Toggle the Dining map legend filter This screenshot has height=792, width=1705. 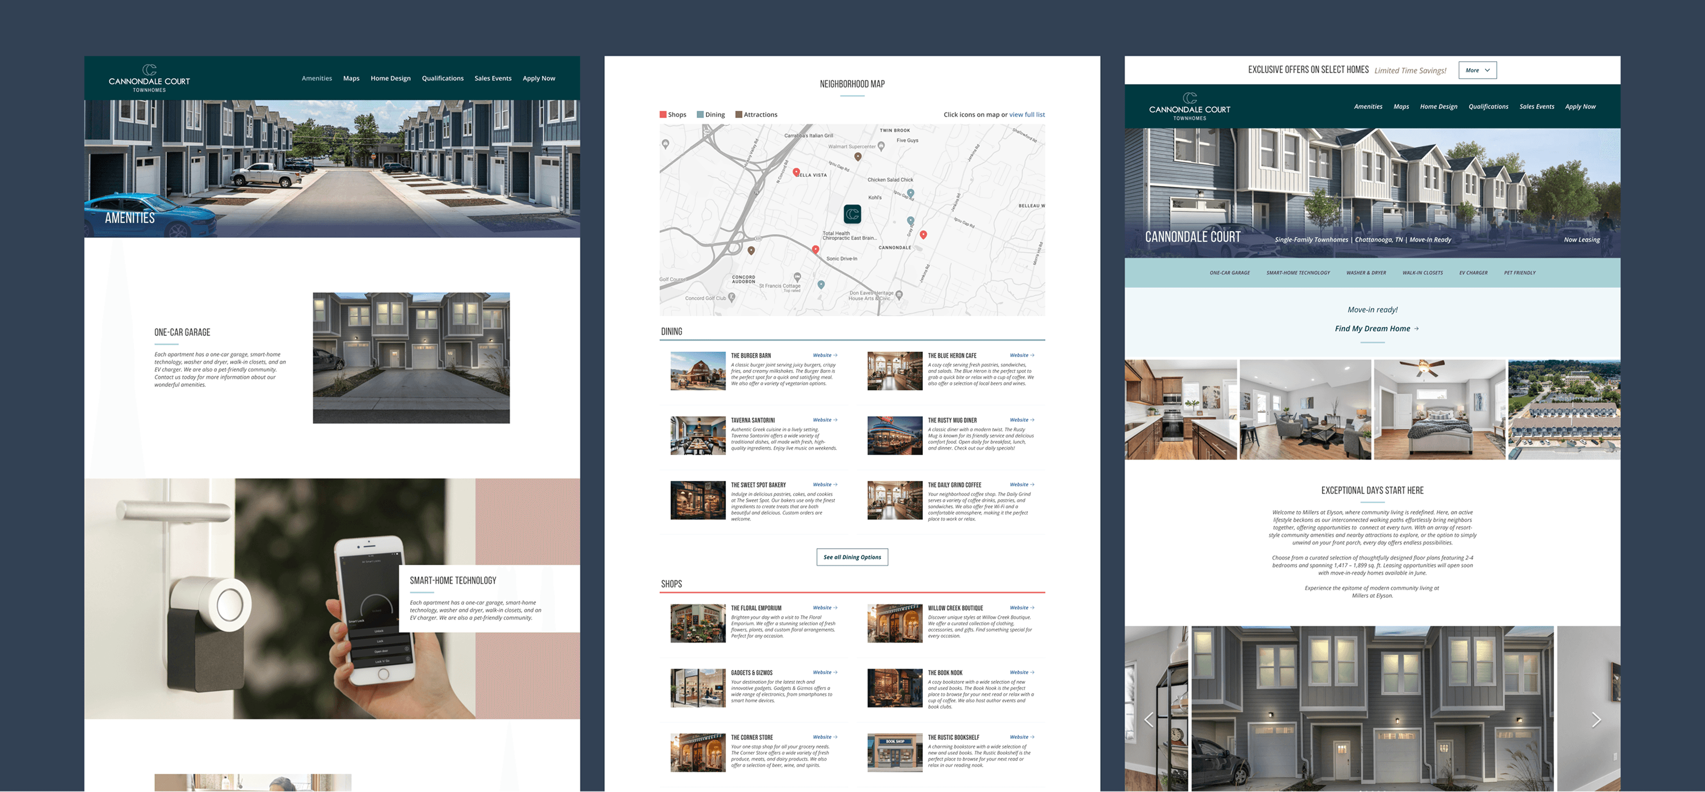(711, 114)
